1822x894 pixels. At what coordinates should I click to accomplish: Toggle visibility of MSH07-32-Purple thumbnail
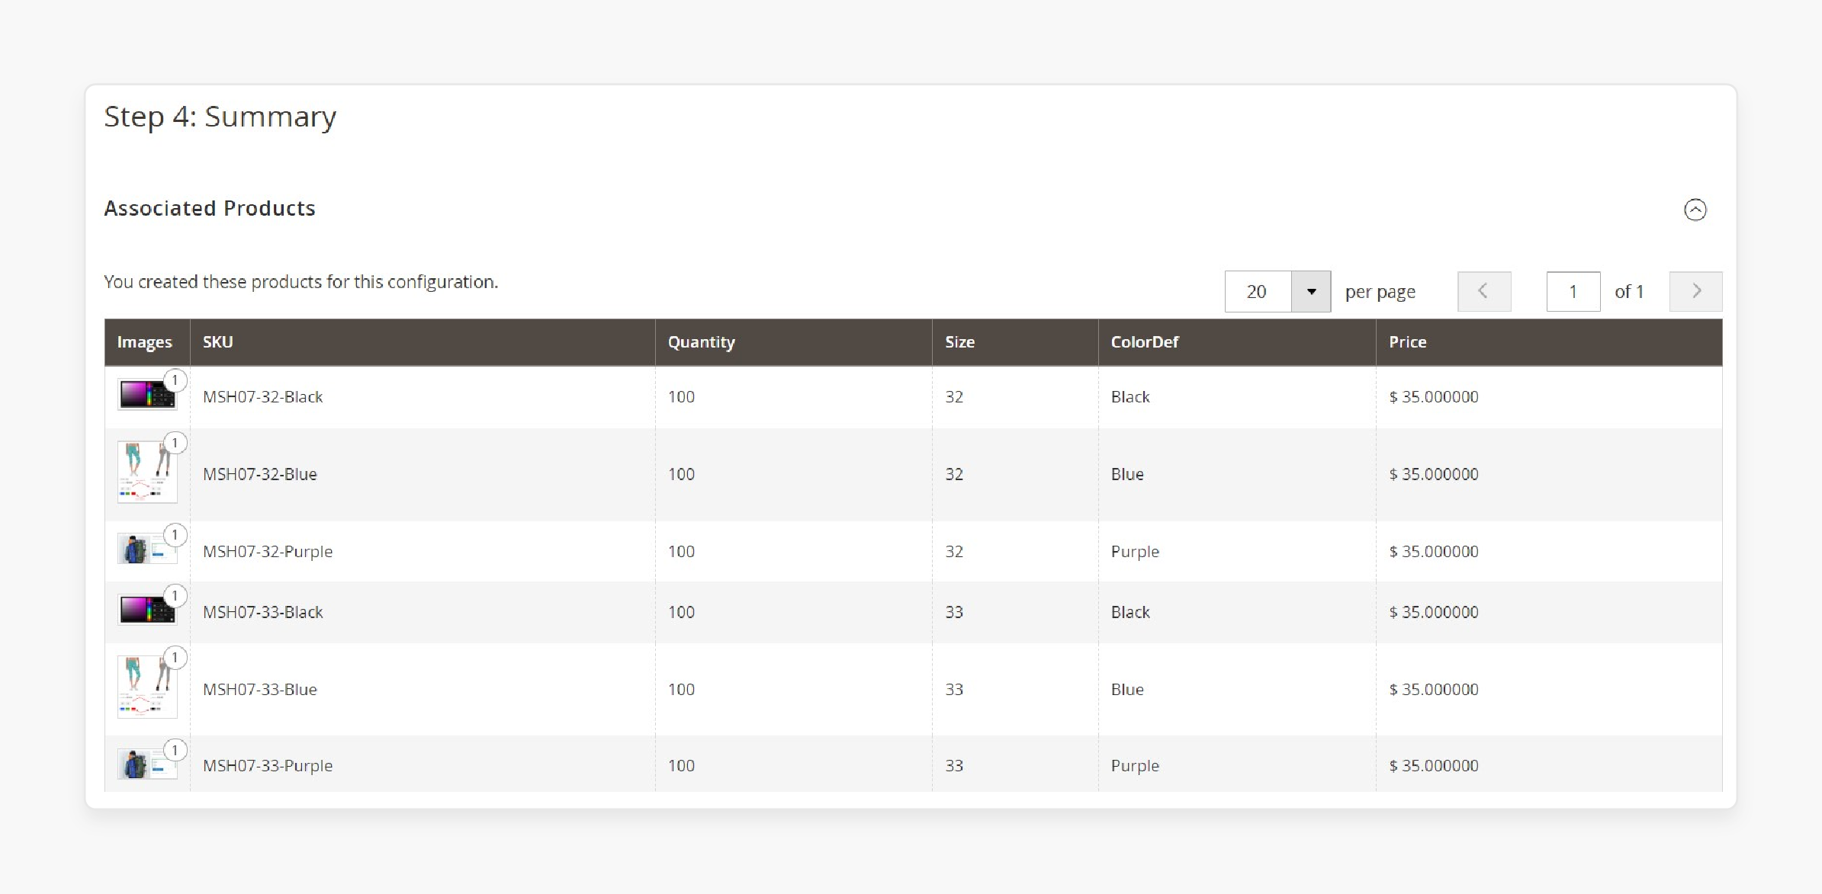(x=175, y=534)
